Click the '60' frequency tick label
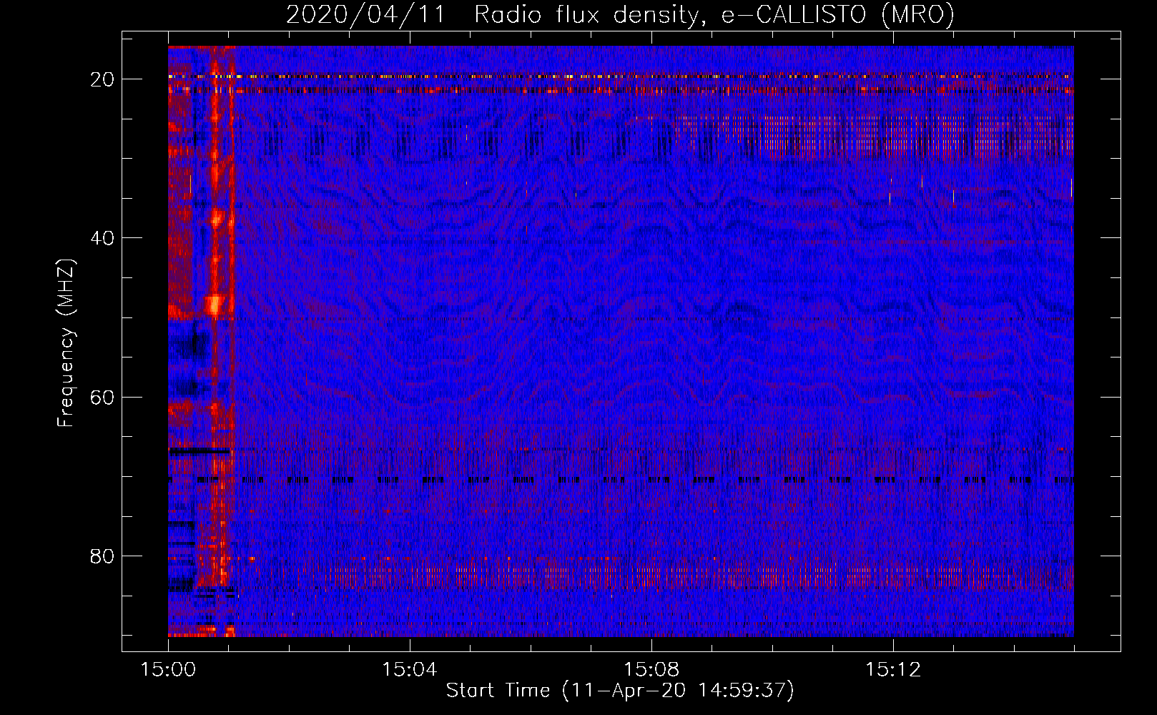Image resolution: width=1157 pixels, height=715 pixels. 103,397
